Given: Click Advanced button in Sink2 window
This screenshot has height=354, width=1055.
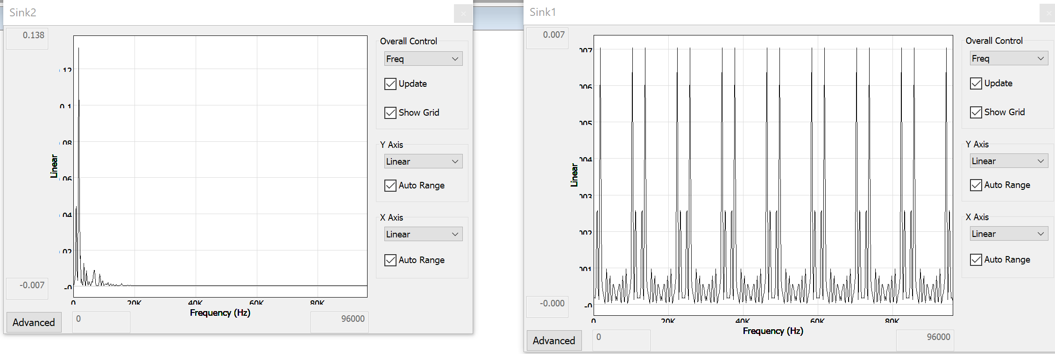Looking at the screenshot, I should [x=34, y=322].
